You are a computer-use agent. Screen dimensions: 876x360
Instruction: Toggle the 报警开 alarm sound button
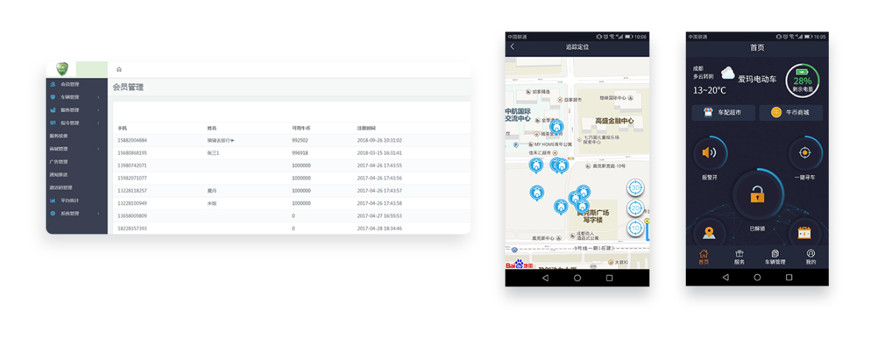pos(709,153)
